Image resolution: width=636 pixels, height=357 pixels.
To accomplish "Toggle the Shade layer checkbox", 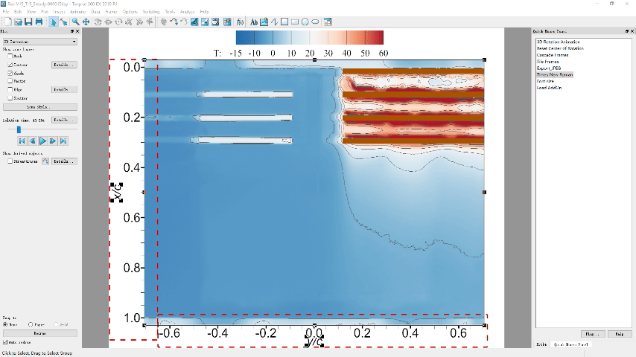I will coord(10,74).
